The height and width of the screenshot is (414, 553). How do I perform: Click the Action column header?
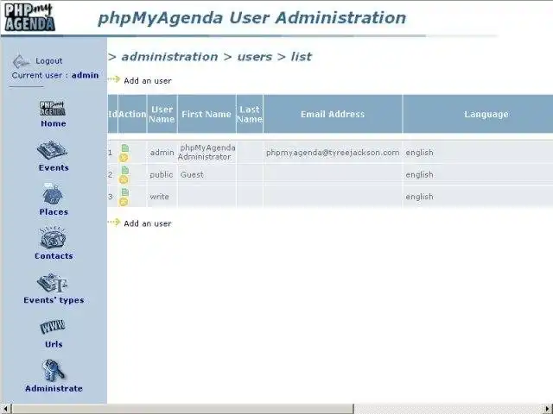[x=132, y=114]
